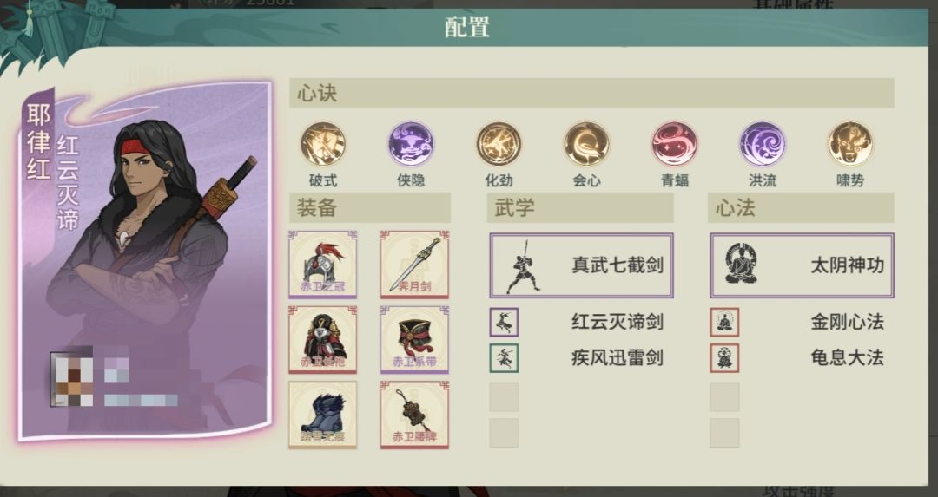938x497 pixels.
Task: Open the 化劲 heart-skill icon
Action: pyautogui.click(x=499, y=144)
